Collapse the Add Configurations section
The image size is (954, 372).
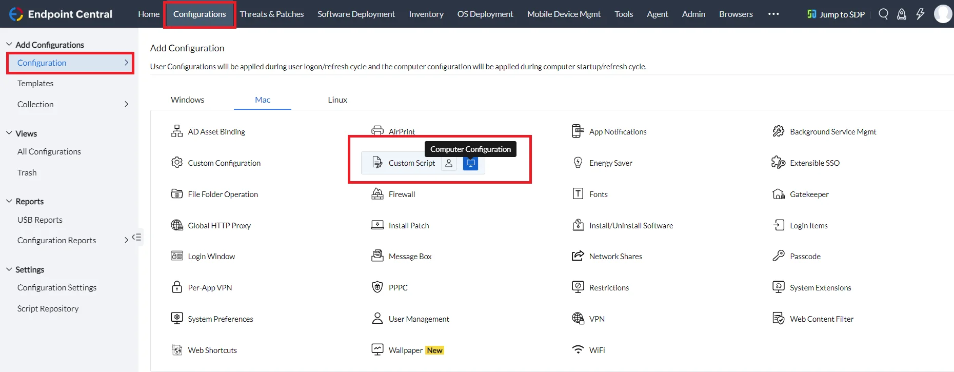click(9, 45)
